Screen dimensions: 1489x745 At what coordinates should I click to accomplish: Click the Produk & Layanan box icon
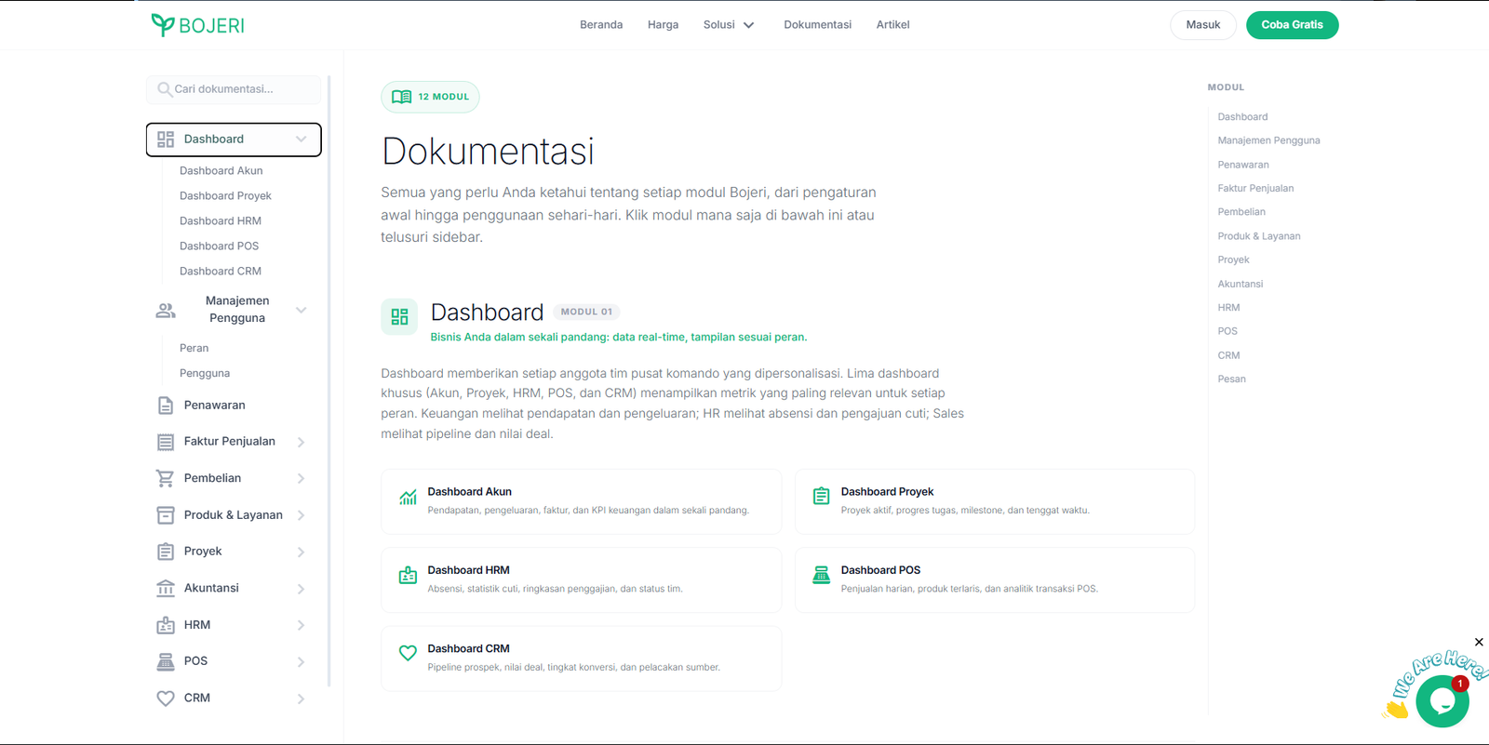[x=166, y=515]
